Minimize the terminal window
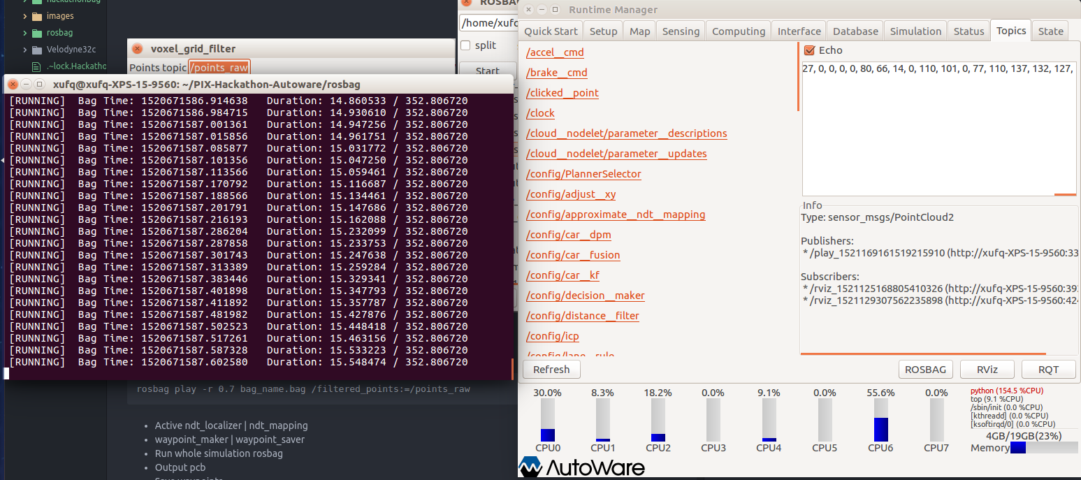The height and width of the screenshot is (480, 1081). pos(26,84)
